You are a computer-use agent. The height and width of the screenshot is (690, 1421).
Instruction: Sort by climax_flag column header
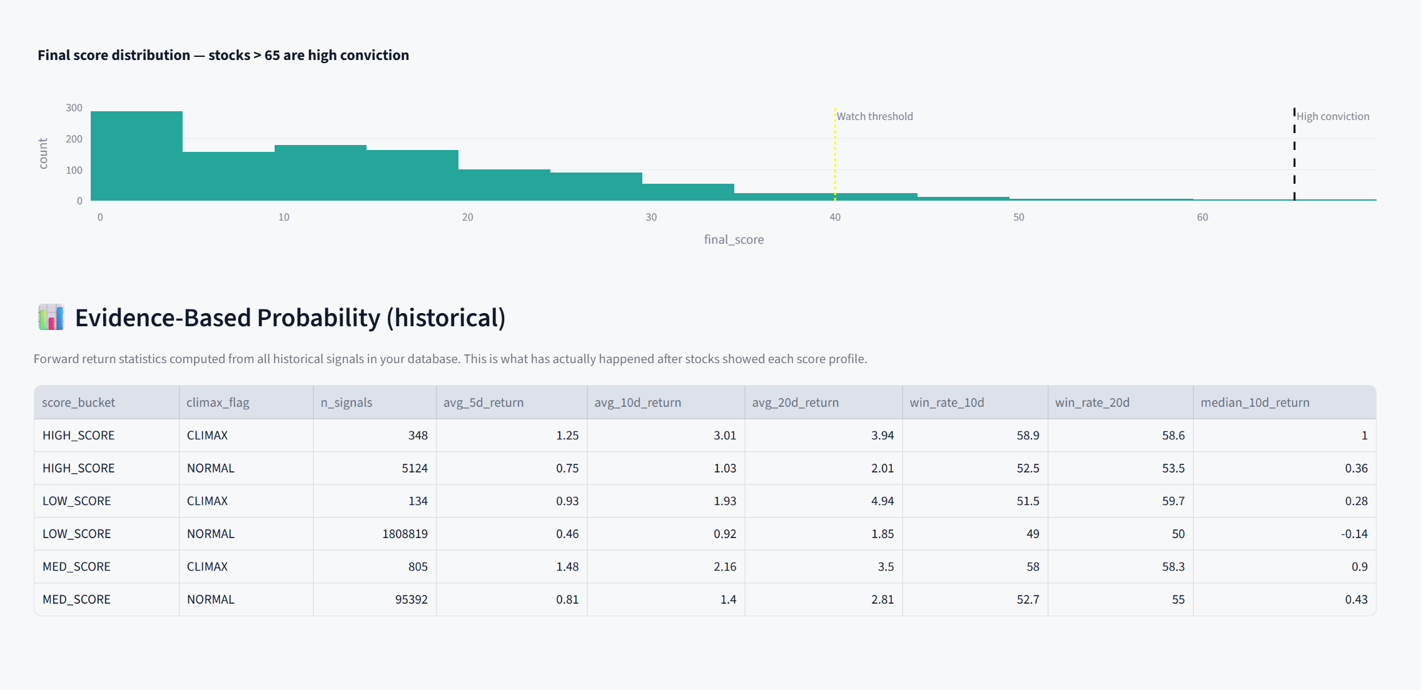(246, 402)
